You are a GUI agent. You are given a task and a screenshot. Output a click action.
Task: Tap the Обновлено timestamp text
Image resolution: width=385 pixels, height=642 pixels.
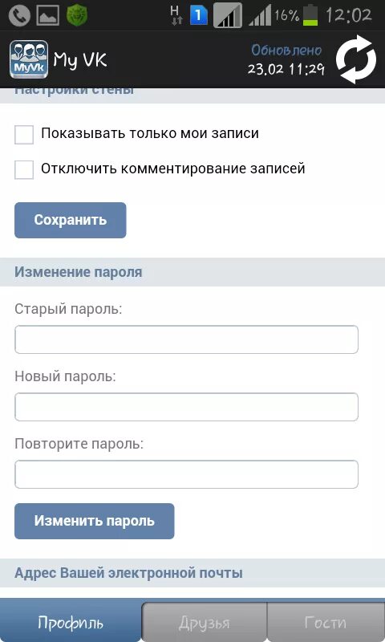pos(286,59)
